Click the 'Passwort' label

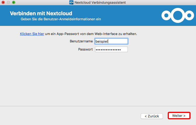85,49
